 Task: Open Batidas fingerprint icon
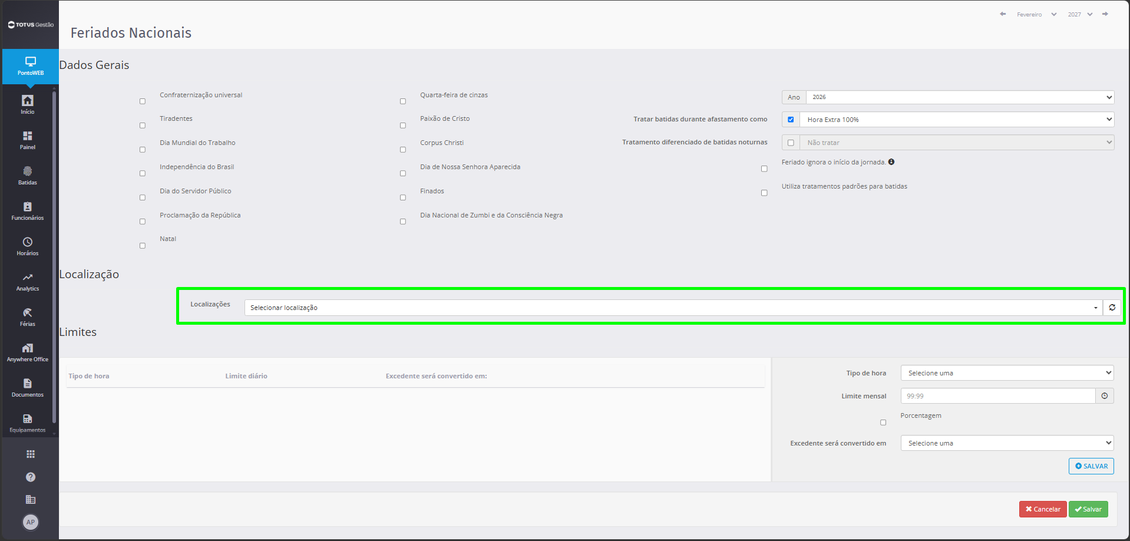[28, 175]
